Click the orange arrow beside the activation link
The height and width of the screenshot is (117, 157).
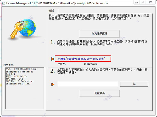tap(53, 59)
